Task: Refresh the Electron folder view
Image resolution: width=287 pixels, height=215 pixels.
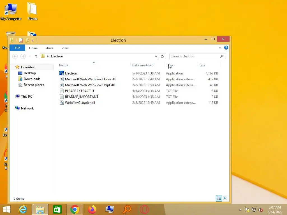Action: (162, 56)
